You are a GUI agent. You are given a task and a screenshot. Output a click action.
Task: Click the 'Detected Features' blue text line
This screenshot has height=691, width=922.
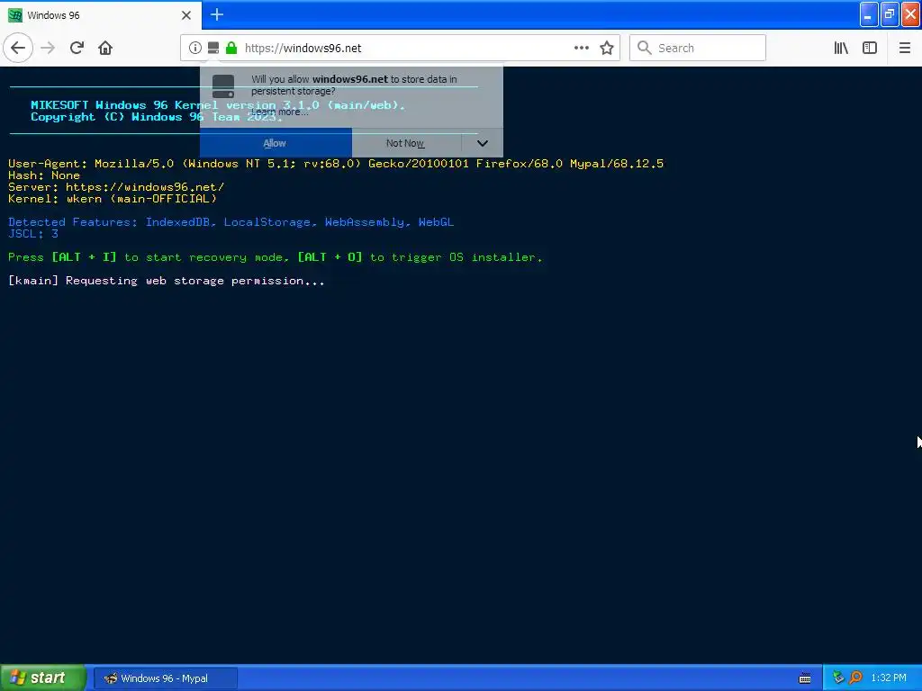231,222
